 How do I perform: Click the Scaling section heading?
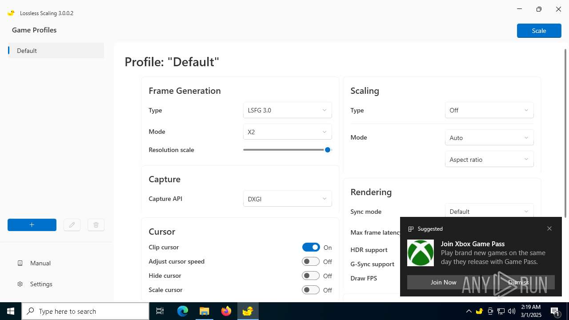coord(365,91)
